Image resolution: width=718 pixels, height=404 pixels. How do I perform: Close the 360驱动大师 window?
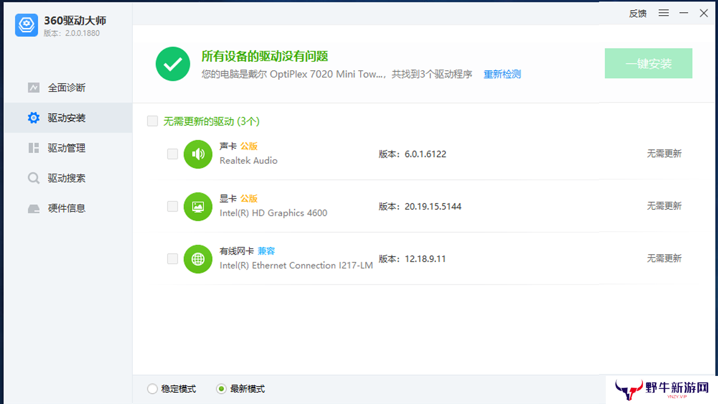click(x=703, y=13)
